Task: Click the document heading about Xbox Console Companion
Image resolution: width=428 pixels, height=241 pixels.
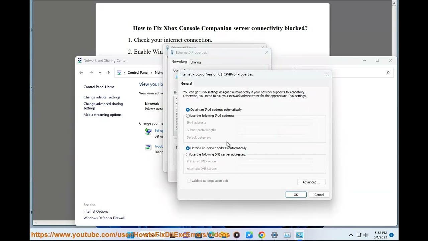Action: click(220, 28)
